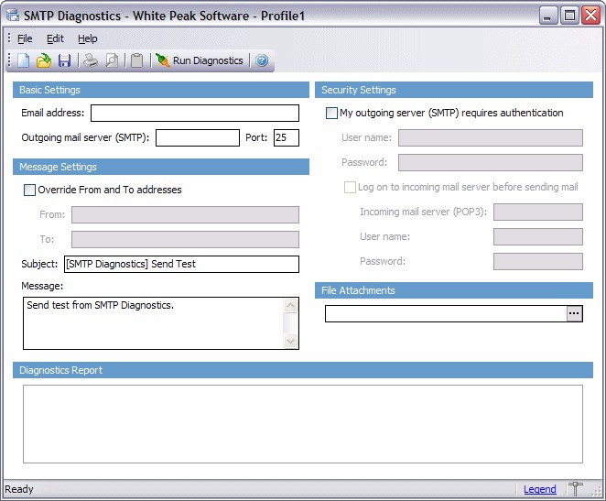Click the Print toolbar icon

[x=91, y=60]
